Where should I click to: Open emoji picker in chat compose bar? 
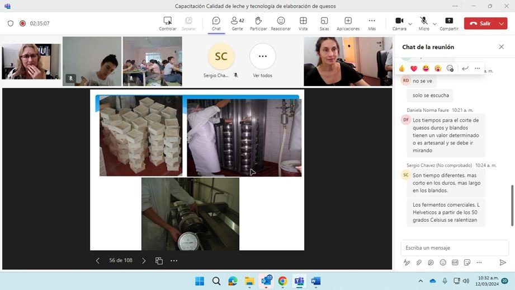443,263
